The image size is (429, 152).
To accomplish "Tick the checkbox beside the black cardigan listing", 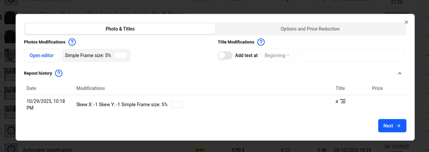I will point(1,17).
